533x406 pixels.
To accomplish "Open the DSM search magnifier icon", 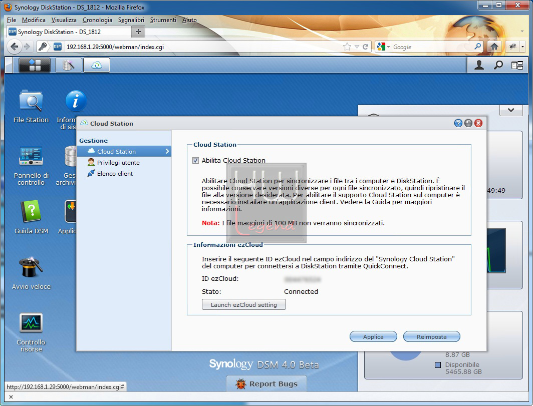I will [x=498, y=65].
